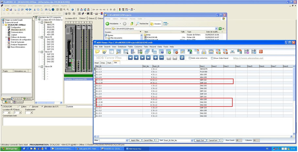Go to previous record in MDB Viewer

pyautogui.click(x=136, y=58)
